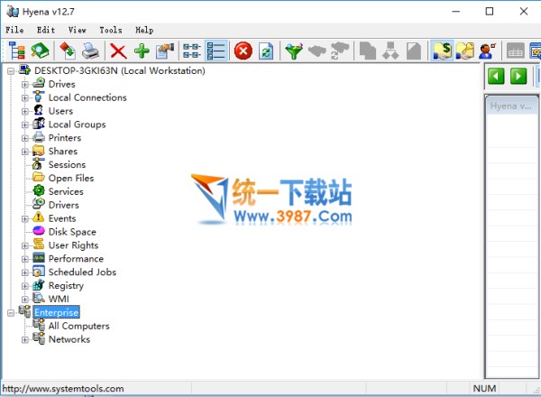This screenshot has height=397, width=541.
Task: Select Disk Space tree item
Action: point(72,232)
